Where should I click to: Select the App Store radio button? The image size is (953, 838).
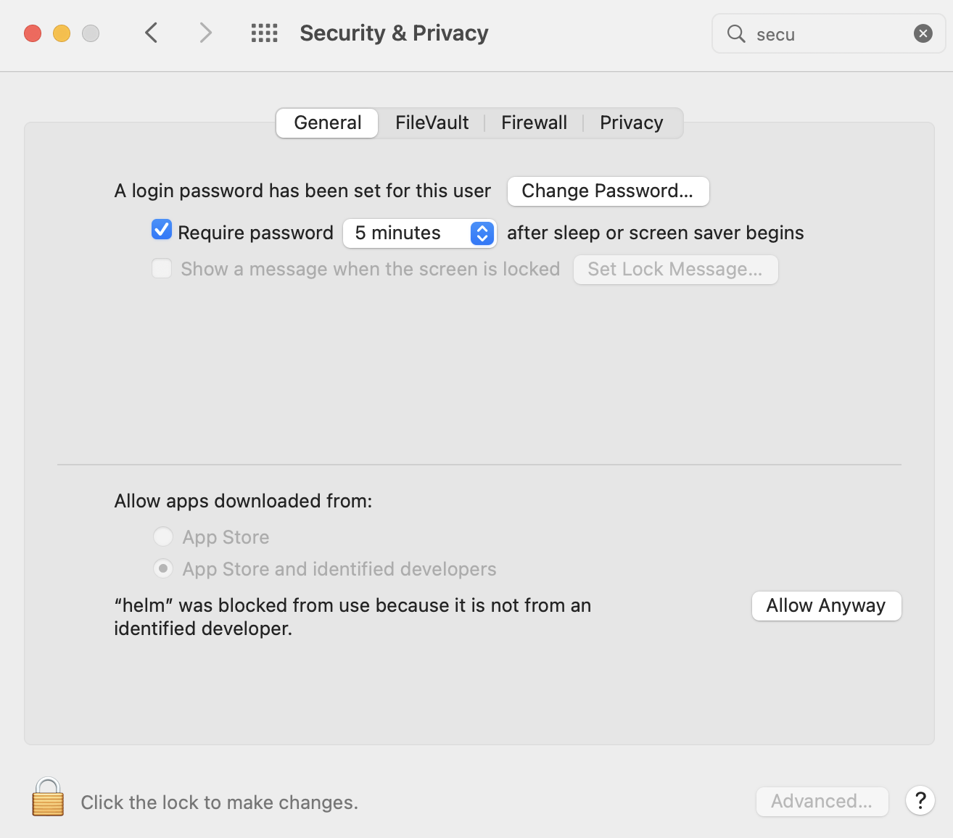[x=163, y=536]
